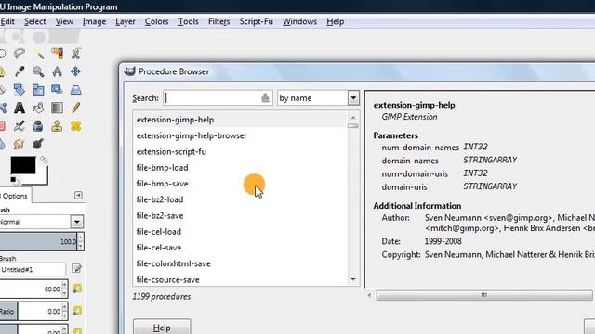Click the link icon beside the Ratio field

tap(77, 312)
